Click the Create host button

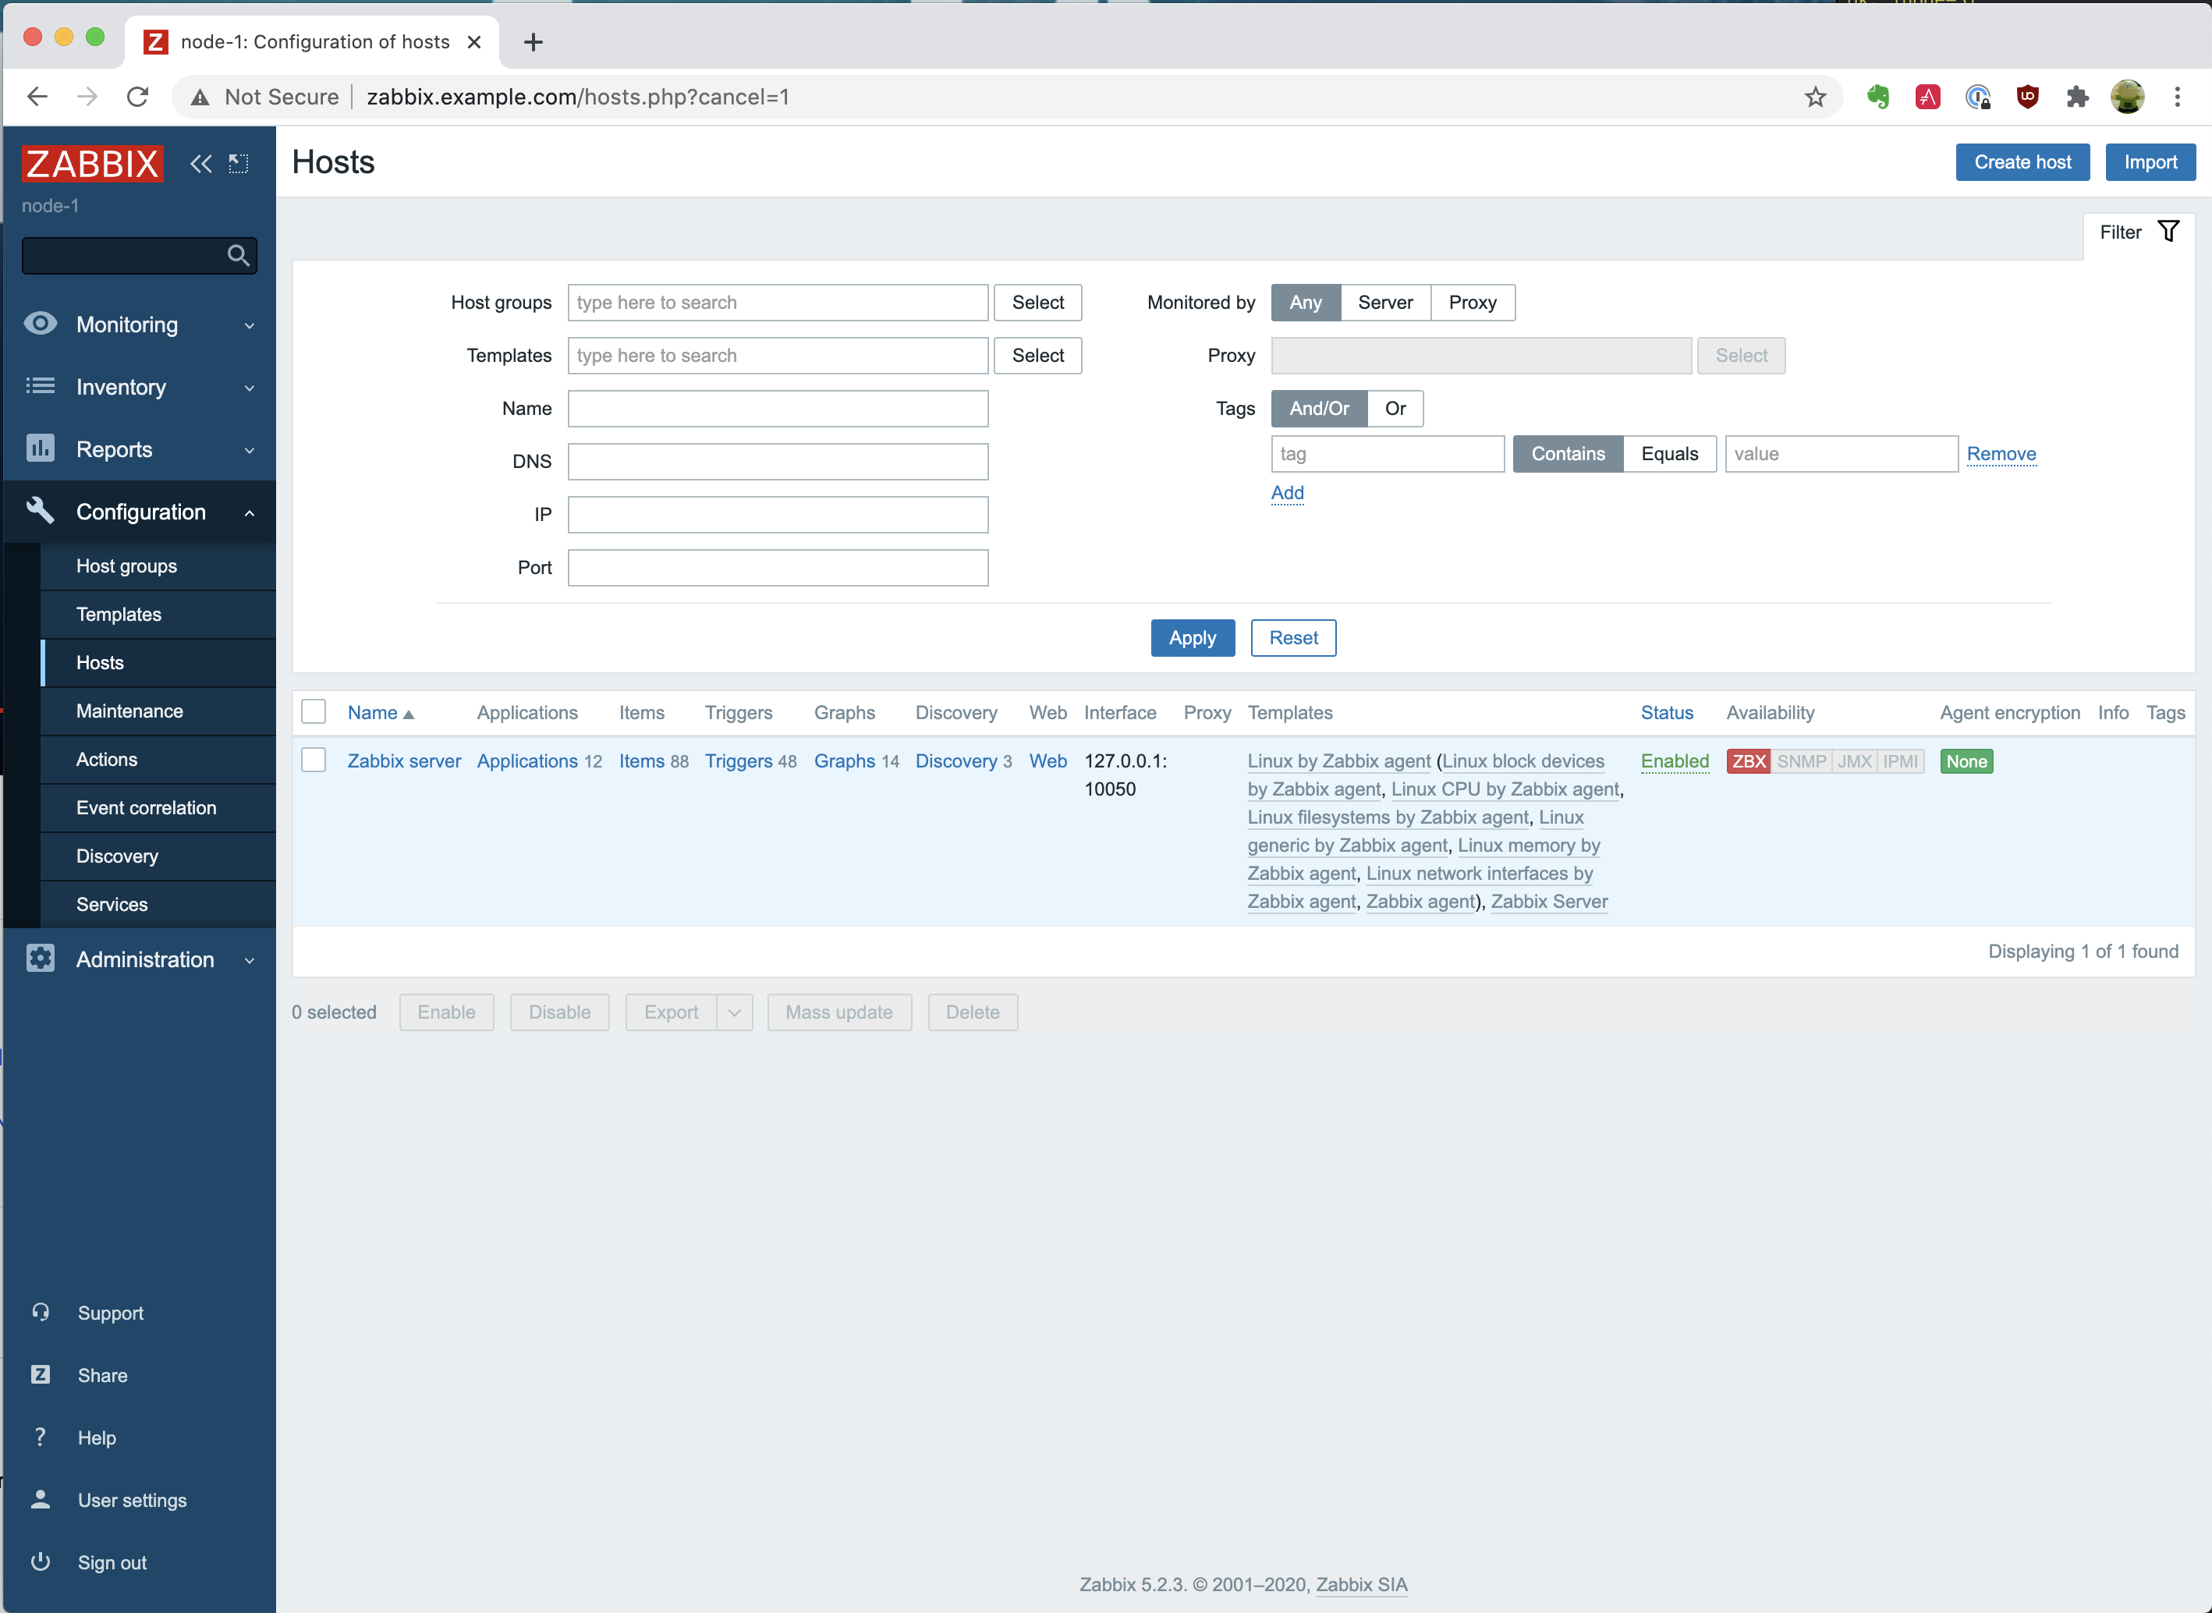tap(2022, 162)
